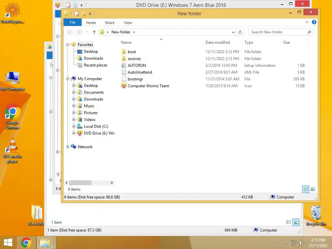This screenshot has height=249, width=332.
Task: Select Downloads under Favorites
Action: tap(93, 58)
